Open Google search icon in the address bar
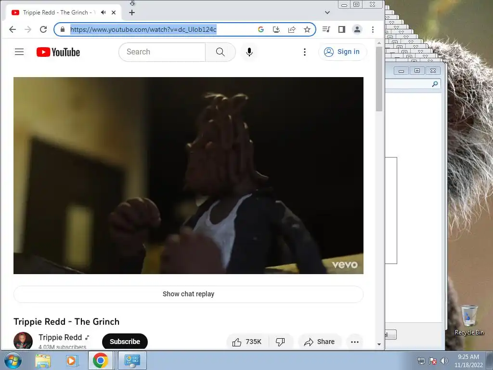This screenshot has width=493, height=370. pyautogui.click(x=260, y=29)
